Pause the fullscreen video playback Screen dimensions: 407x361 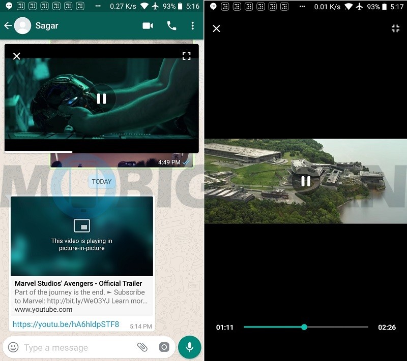pyautogui.click(x=306, y=181)
